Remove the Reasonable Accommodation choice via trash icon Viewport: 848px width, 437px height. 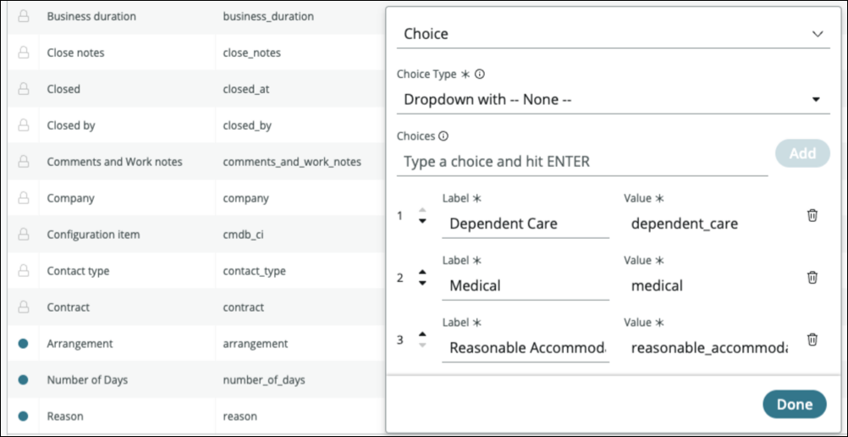click(x=812, y=339)
